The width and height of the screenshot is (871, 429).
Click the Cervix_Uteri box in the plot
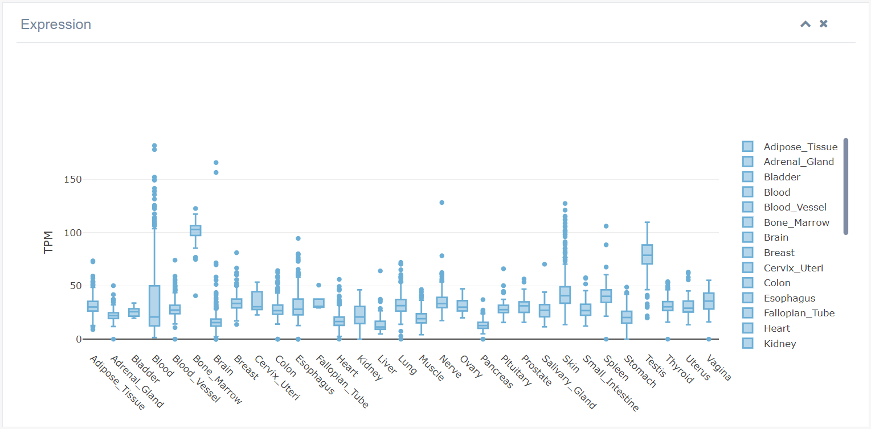[257, 300]
